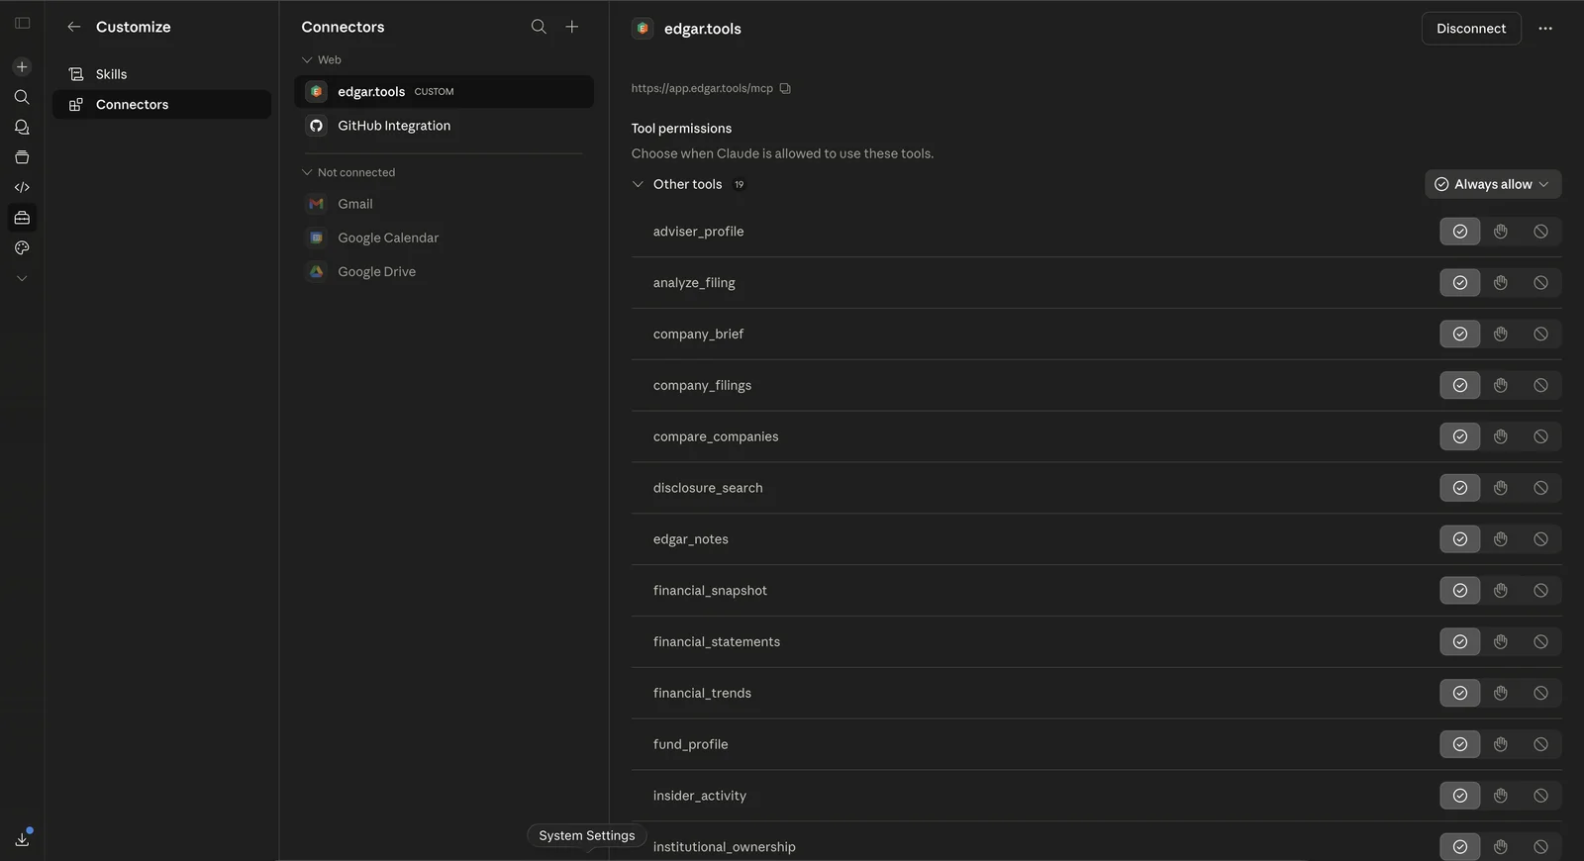Screen dimensions: 1584x861
Task: Toggle the sidebar panel icon
Action: (x=22, y=23)
